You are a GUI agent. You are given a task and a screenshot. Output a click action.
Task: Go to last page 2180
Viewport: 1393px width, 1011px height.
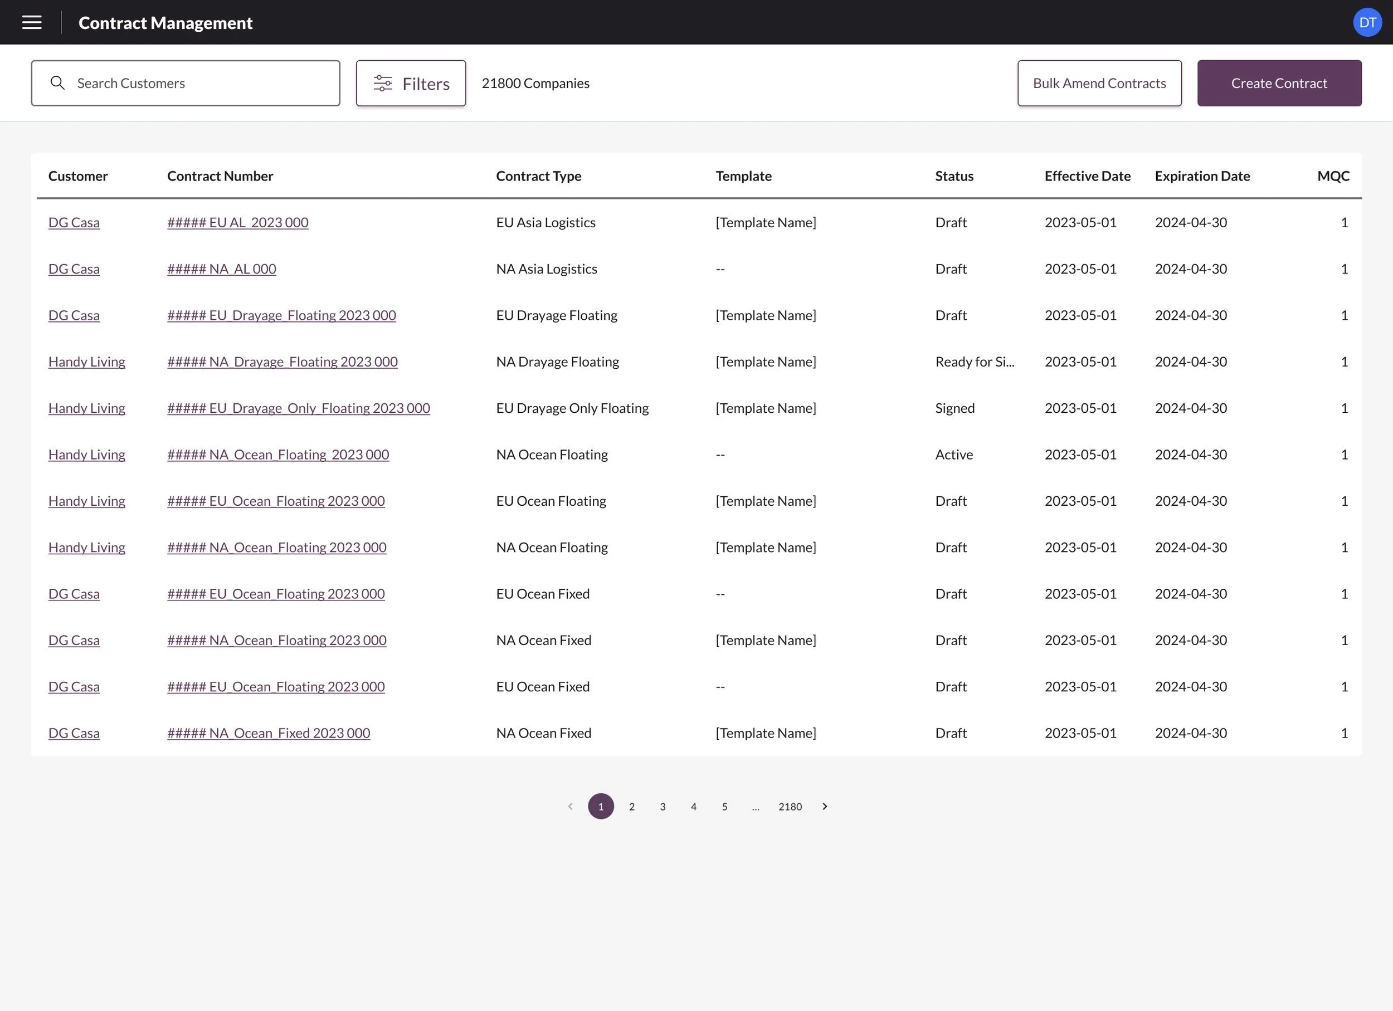pyautogui.click(x=790, y=807)
